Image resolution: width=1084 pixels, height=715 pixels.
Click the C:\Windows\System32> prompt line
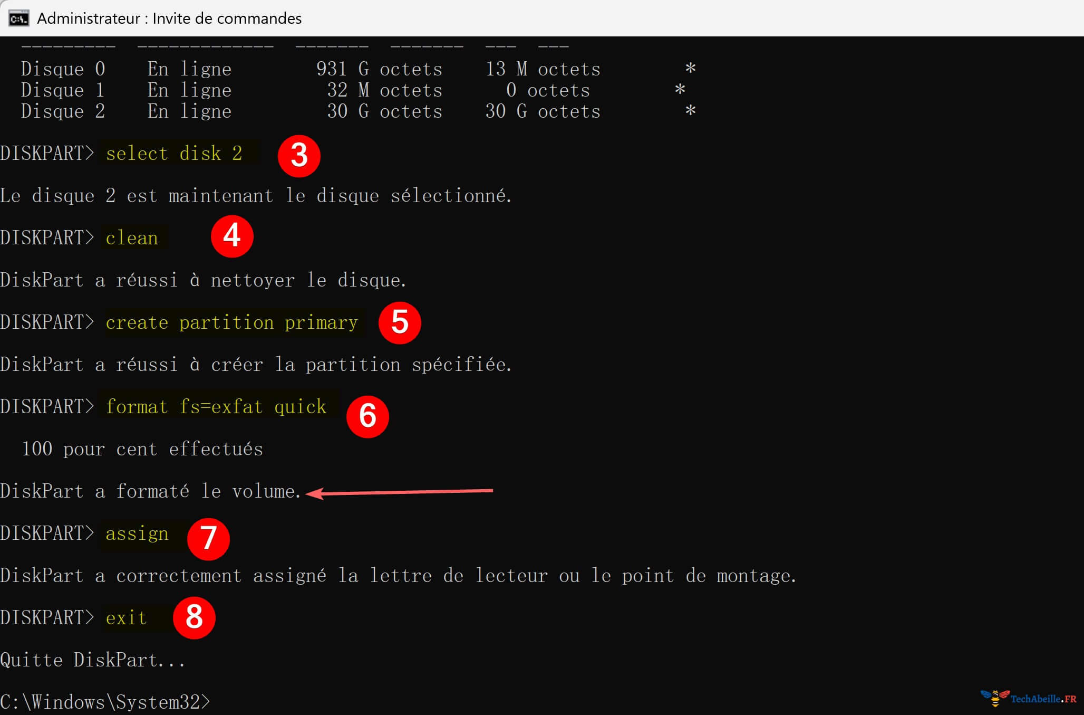click(x=105, y=702)
